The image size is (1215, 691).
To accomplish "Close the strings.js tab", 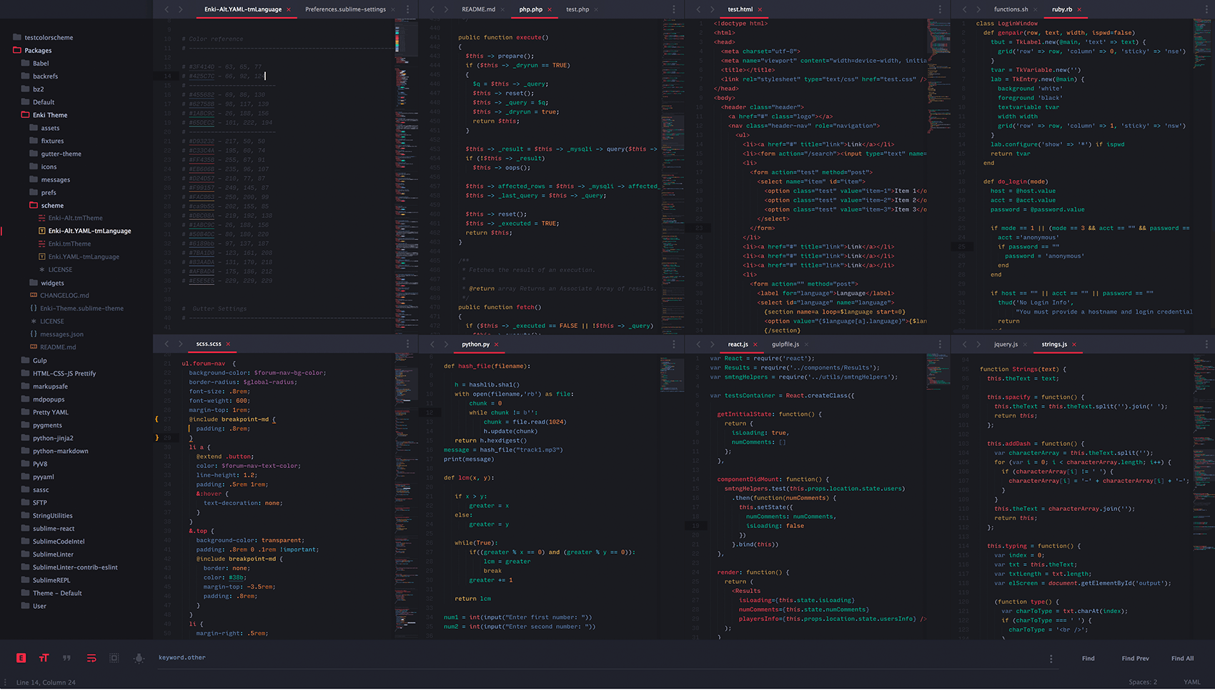I will pos(1073,344).
